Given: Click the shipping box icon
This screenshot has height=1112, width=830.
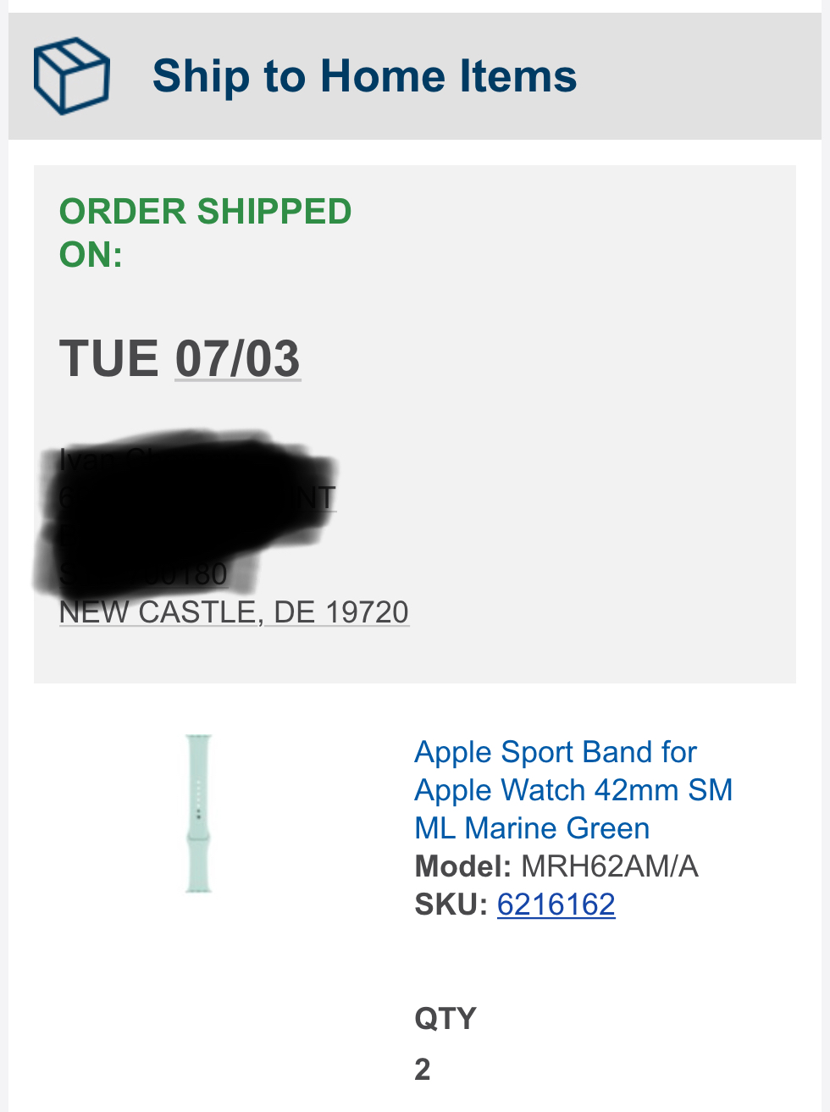Looking at the screenshot, I should [72, 76].
